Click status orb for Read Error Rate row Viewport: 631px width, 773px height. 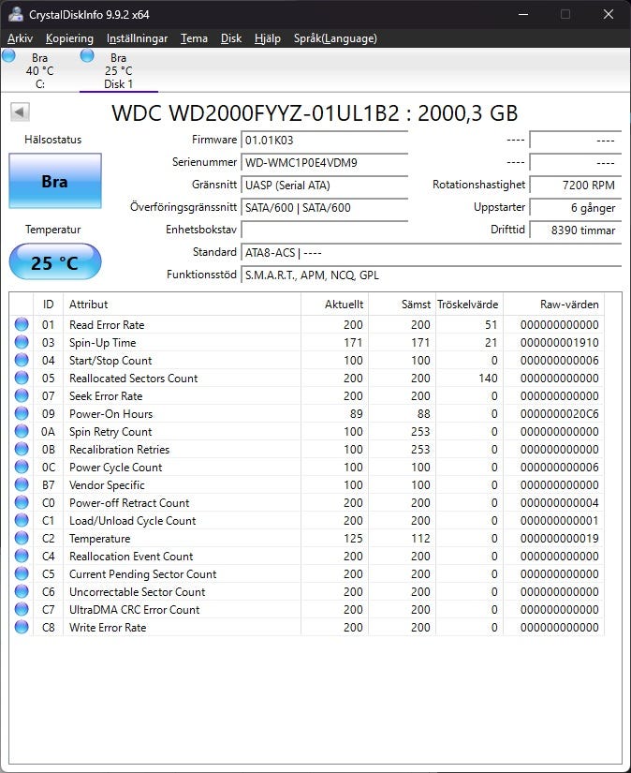[22, 324]
